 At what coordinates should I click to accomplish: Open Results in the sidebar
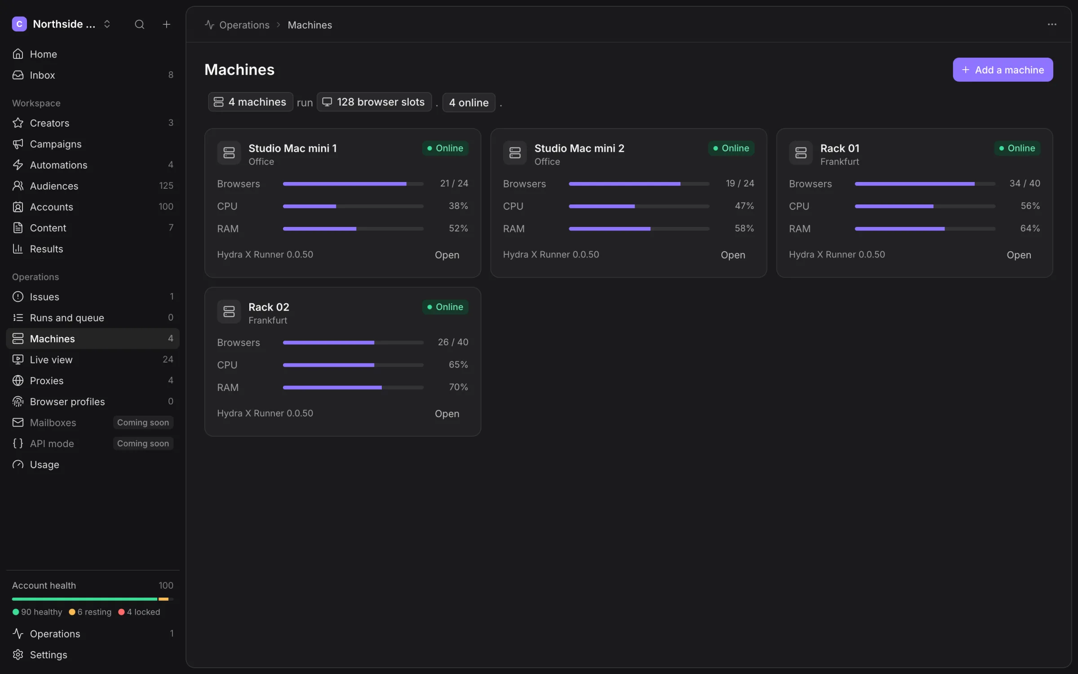coord(93,249)
